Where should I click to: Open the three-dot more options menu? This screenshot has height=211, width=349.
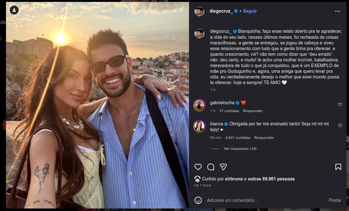point(338,11)
